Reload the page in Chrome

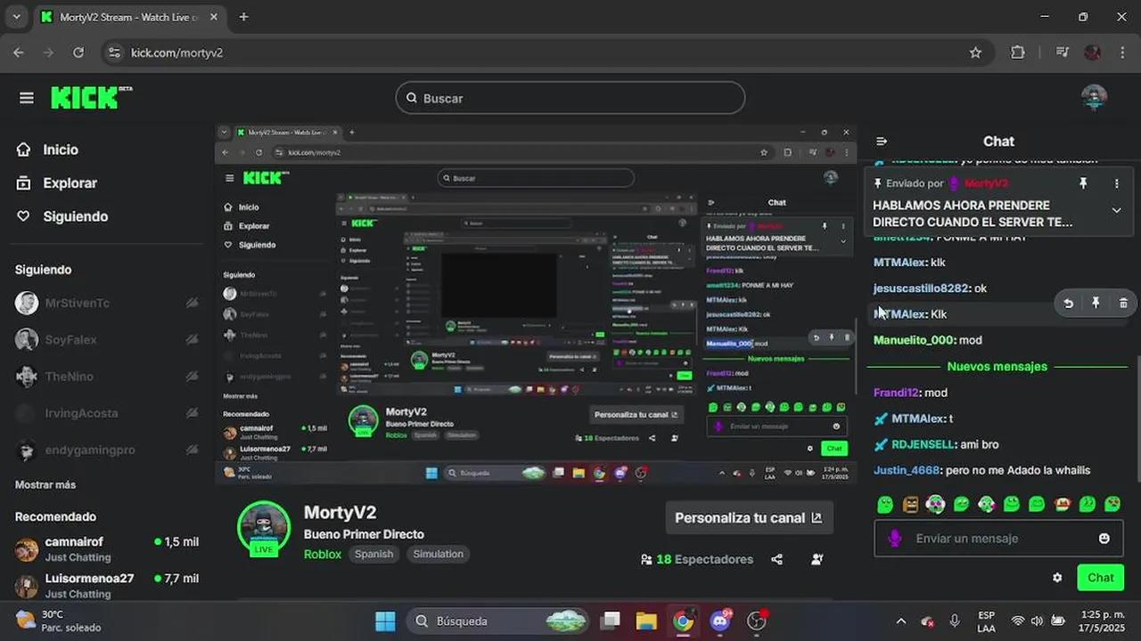point(78,53)
